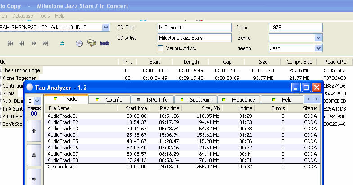The height and width of the screenshot is (185, 353).
Task: Sort by the Play time column header
Action: pos(166,108)
